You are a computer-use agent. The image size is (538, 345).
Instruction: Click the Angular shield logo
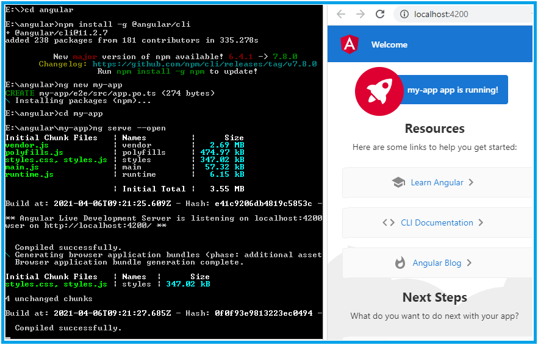coord(350,44)
